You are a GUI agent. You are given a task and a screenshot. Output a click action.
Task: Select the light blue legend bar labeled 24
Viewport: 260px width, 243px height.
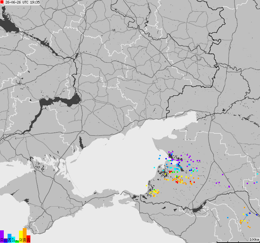(x=9, y=238)
